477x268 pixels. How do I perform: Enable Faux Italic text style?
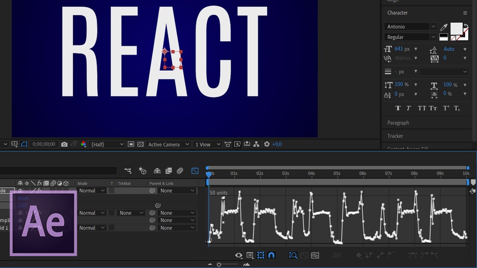408,108
